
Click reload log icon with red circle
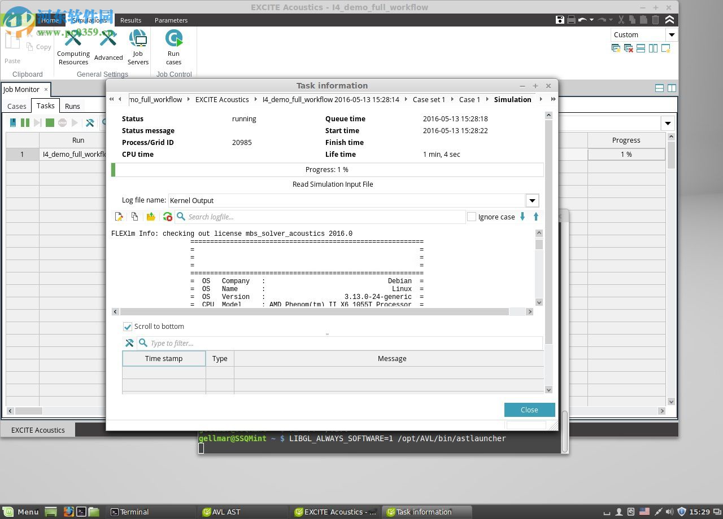167,217
